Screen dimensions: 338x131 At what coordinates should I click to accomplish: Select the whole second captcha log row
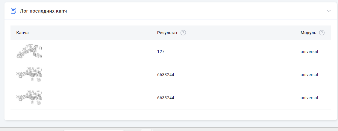pyautogui.click(x=234, y=75)
